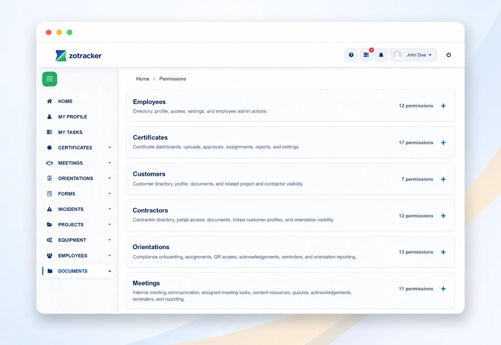This screenshot has width=501, height=345.
Task: Click the '7 permissions' count
Action: pyautogui.click(x=417, y=179)
